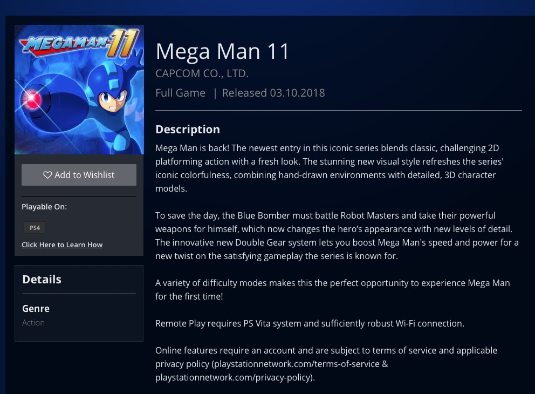Viewport: 535px width, 394px height.
Task: Select the Action genre value
Action: point(33,323)
